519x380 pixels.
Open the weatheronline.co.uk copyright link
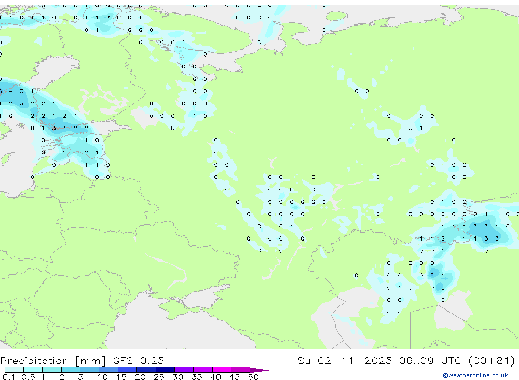point(475,375)
